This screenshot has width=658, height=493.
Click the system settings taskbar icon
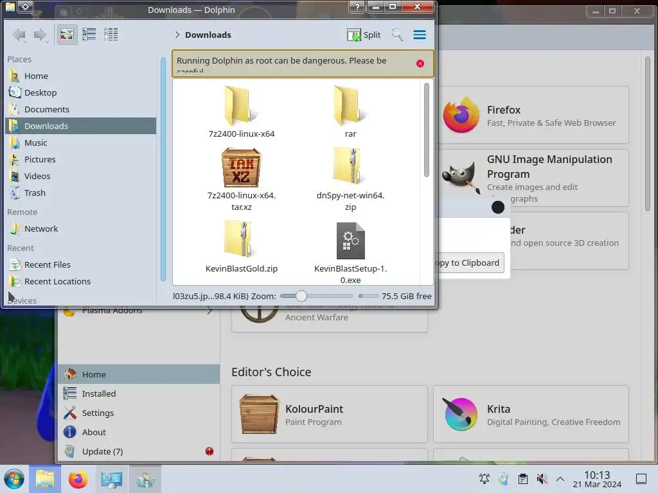[111, 479]
